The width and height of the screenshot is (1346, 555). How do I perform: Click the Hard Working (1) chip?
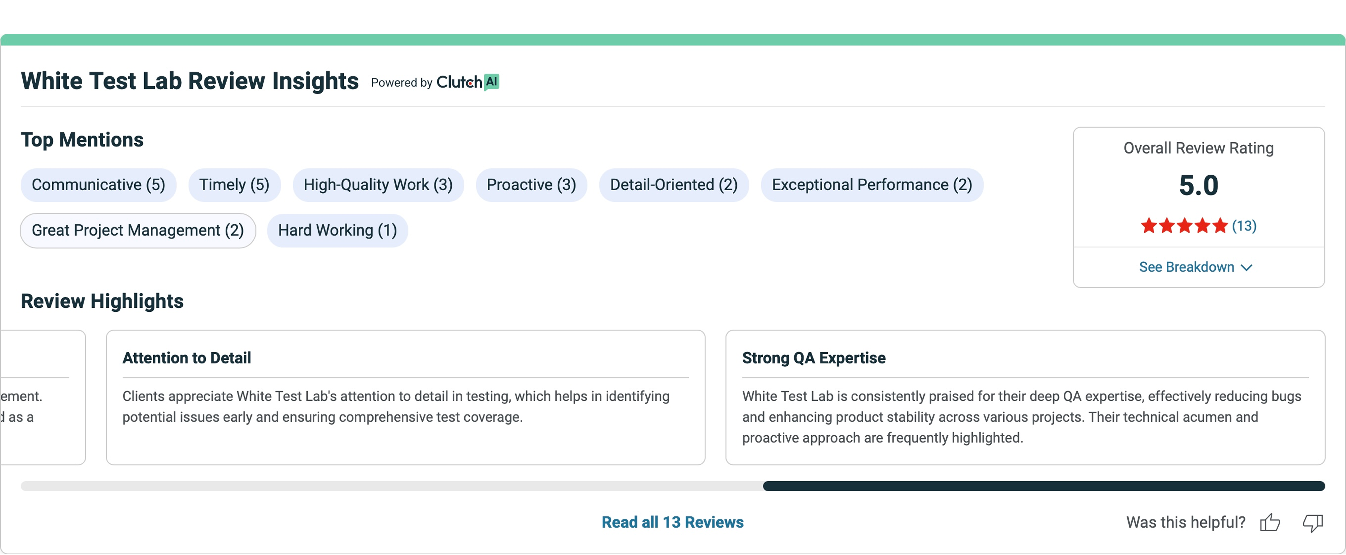click(x=337, y=230)
